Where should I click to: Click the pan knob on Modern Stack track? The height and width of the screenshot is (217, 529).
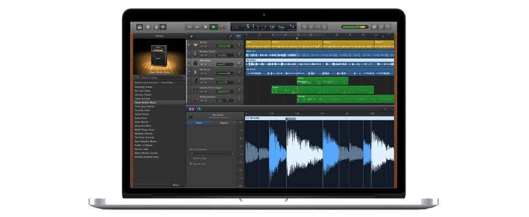239,53
